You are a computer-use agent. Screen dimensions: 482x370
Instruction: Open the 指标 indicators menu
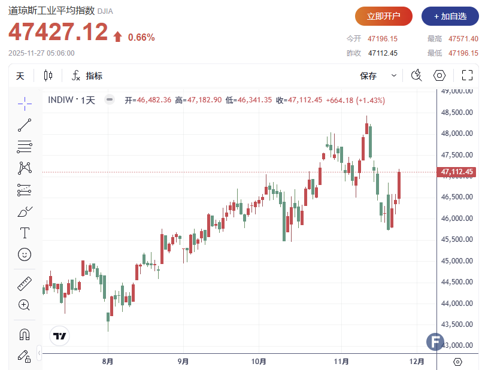coord(87,76)
